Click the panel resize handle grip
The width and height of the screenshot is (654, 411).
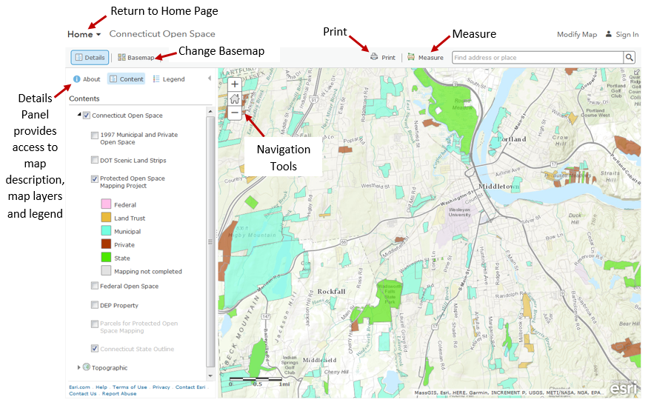[216, 233]
